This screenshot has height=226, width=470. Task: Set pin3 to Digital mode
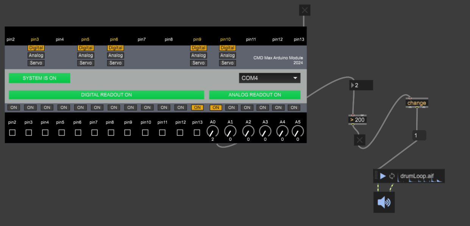click(36, 48)
